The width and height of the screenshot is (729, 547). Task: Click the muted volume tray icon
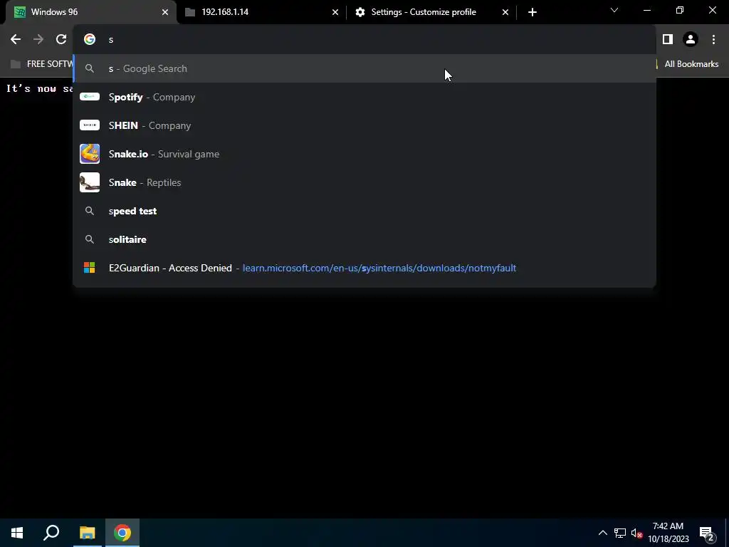point(637,533)
